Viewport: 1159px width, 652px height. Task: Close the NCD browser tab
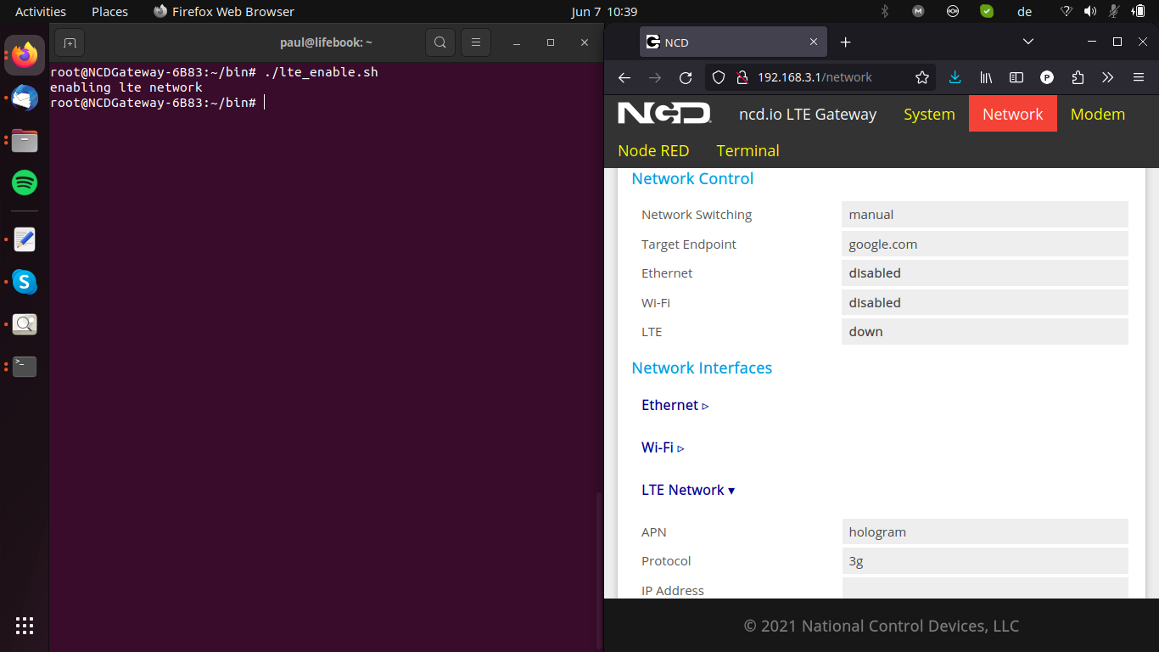click(814, 42)
